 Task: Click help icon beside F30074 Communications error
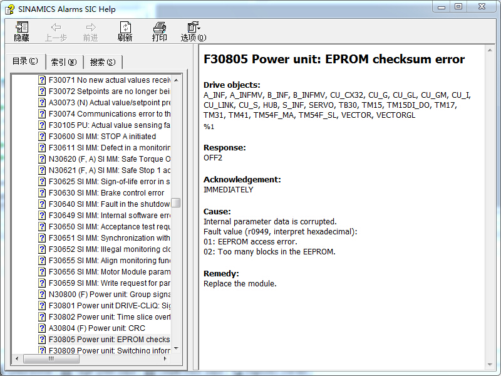[42, 114]
